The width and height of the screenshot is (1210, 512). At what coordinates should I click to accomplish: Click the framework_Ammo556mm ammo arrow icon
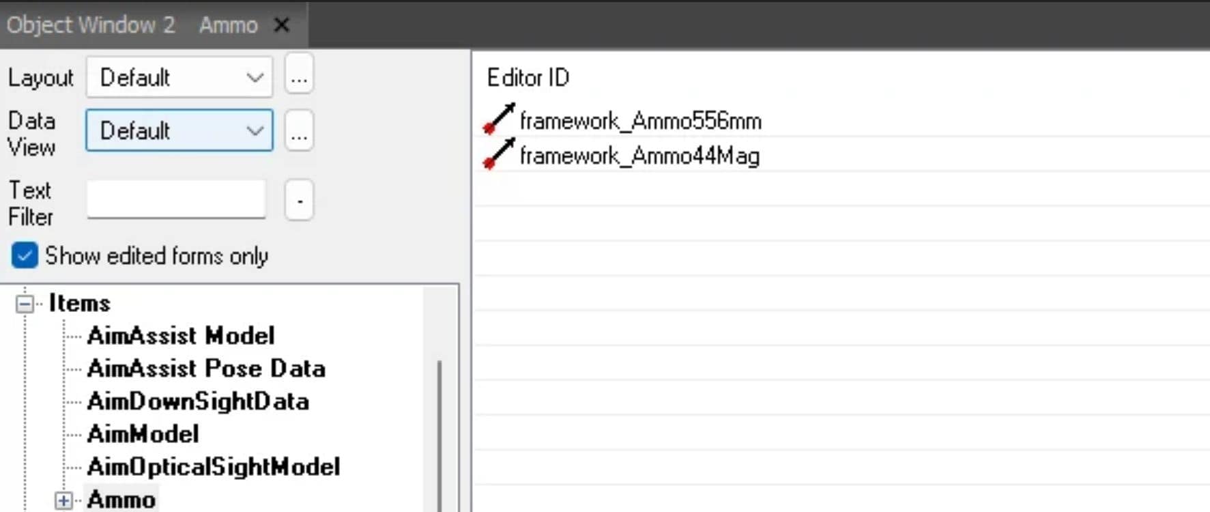[x=498, y=119]
